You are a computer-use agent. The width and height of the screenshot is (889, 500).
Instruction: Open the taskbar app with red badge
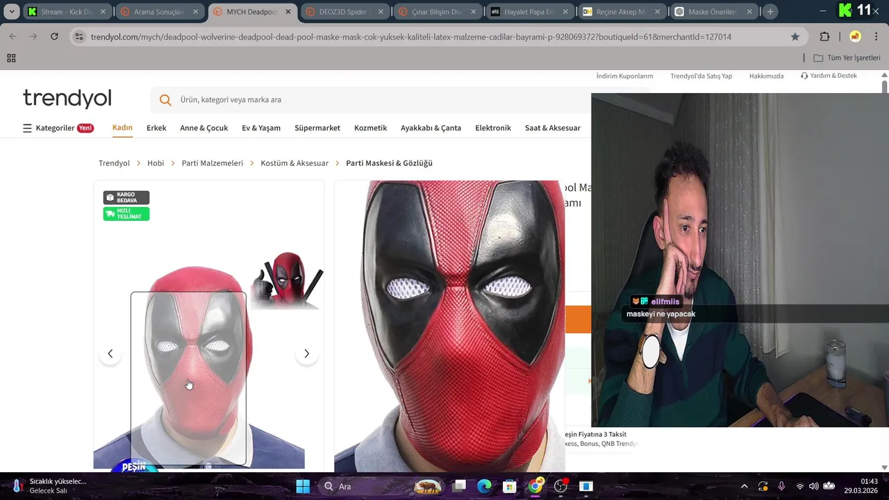click(560, 486)
